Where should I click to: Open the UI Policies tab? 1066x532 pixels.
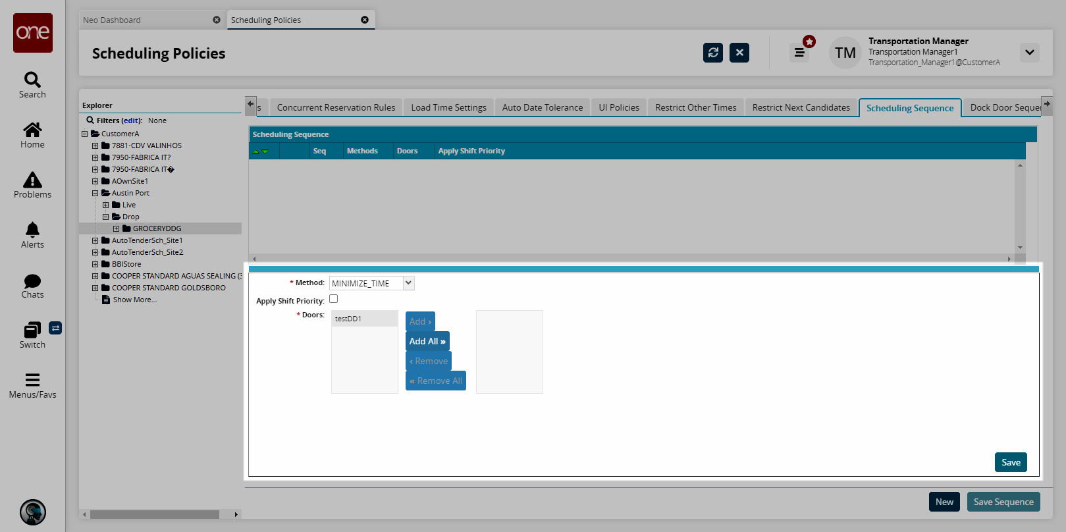click(x=619, y=107)
